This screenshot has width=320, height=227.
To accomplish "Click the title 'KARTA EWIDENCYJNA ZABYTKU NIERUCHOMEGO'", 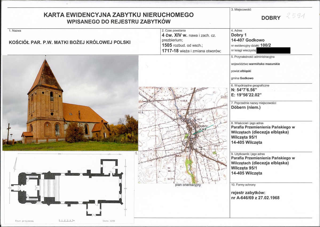I will (x=118, y=15).
